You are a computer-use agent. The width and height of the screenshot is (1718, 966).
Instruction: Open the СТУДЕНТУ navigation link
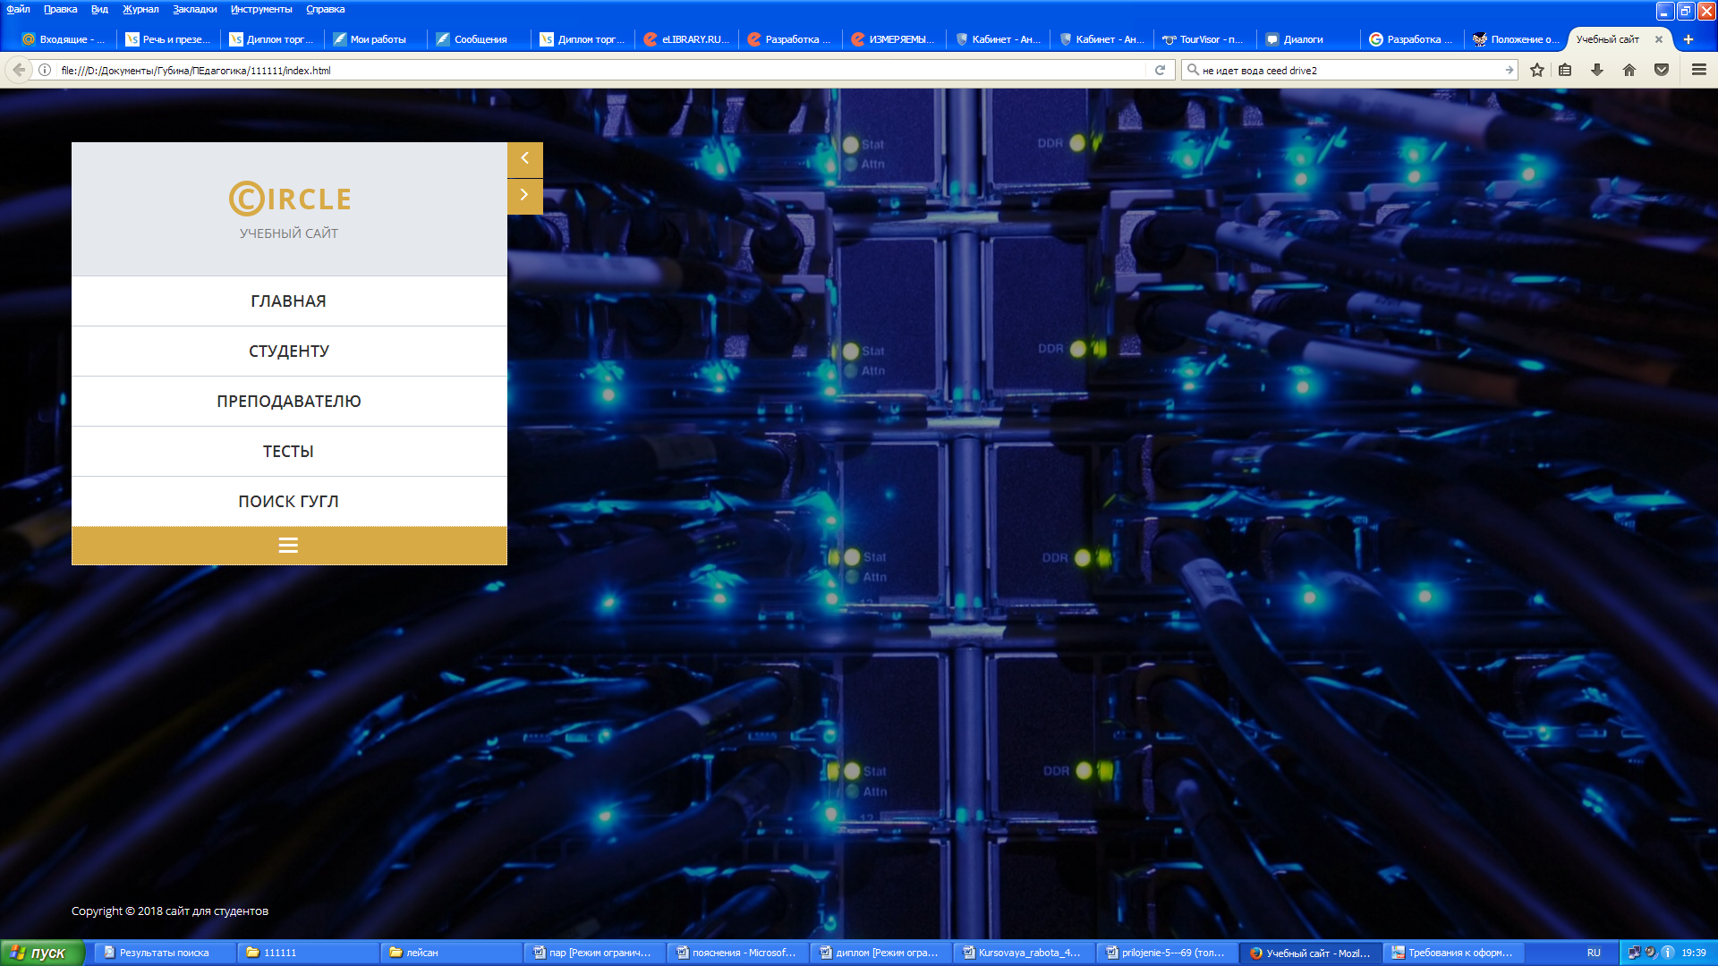(289, 352)
